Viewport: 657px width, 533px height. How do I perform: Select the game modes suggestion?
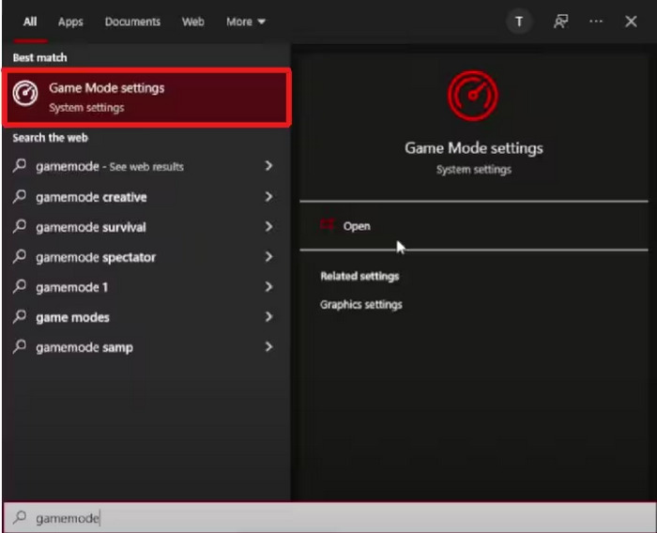[x=145, y=317]
